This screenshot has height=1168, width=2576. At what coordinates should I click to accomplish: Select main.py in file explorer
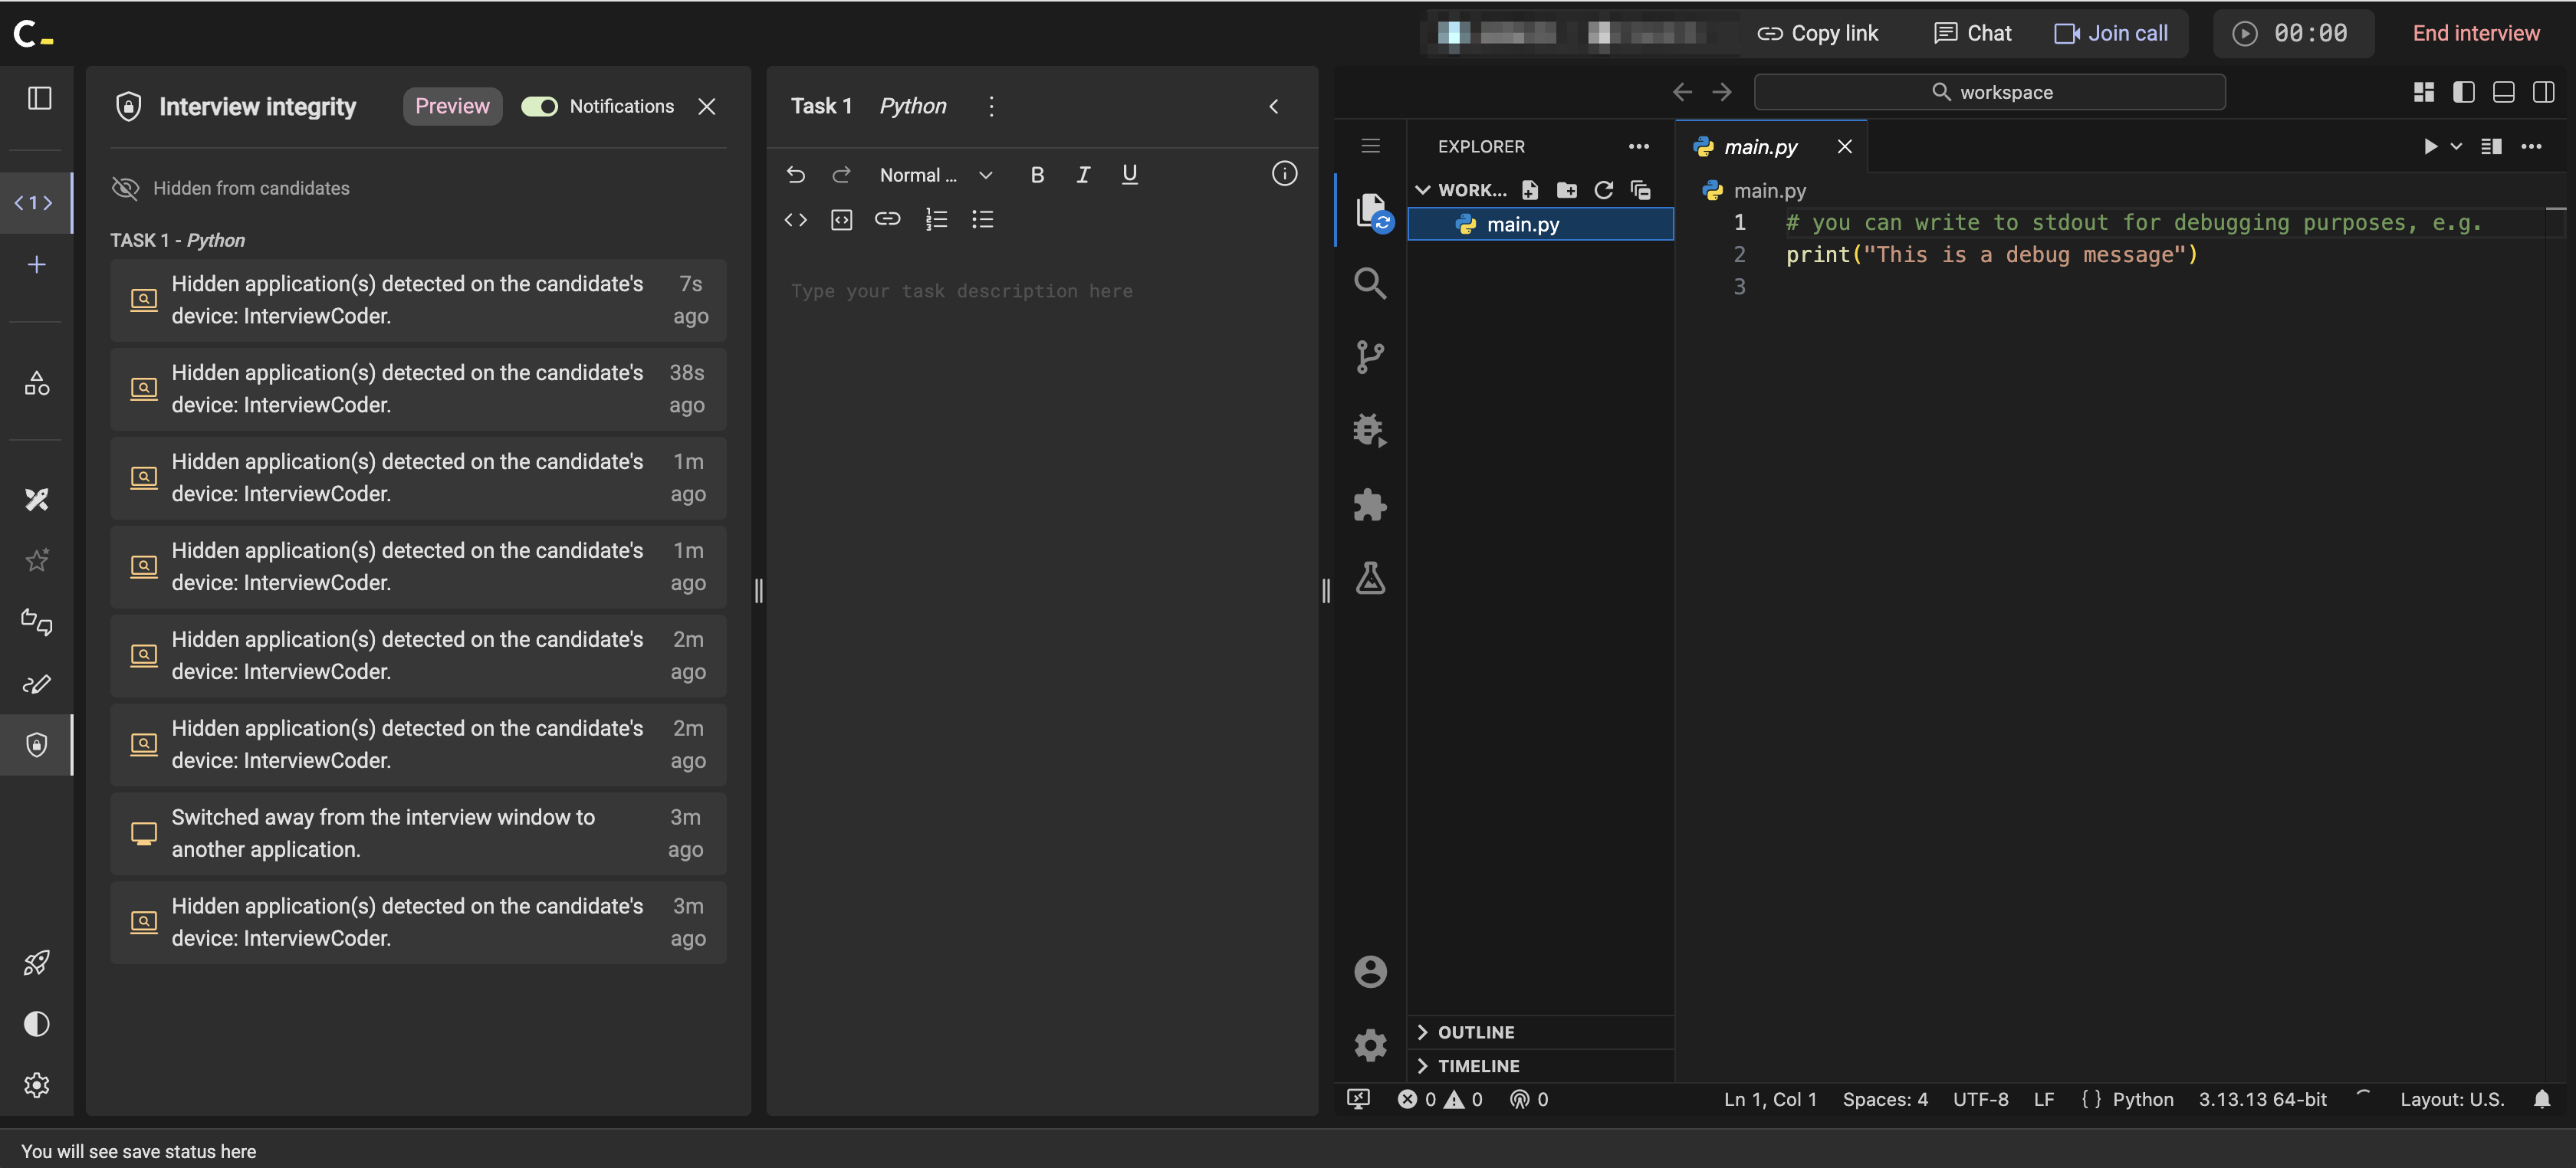1540,224
